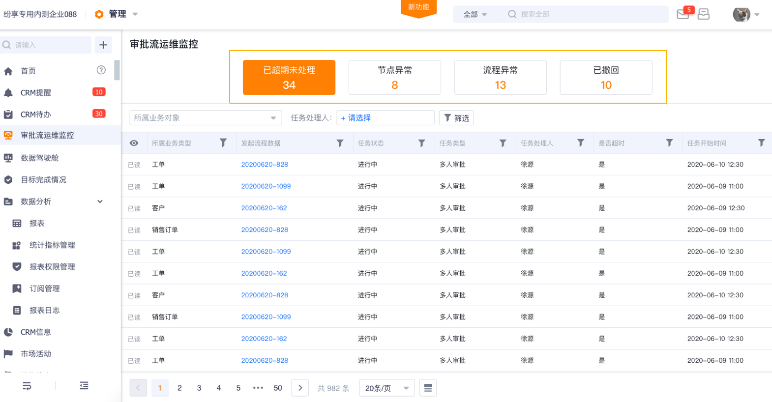
Task: Filter the 所属业务类型 column
Action: coord(223,143)
